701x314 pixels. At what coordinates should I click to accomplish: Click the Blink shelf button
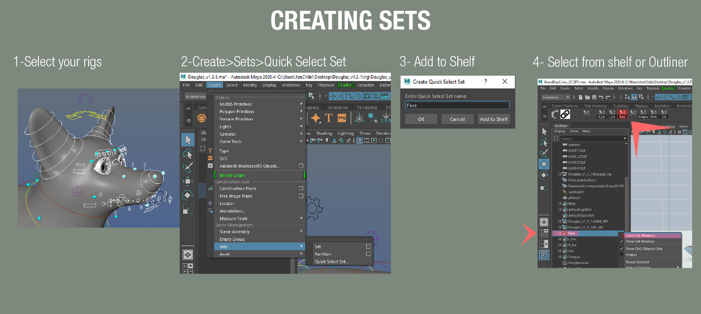pos(653,114)
